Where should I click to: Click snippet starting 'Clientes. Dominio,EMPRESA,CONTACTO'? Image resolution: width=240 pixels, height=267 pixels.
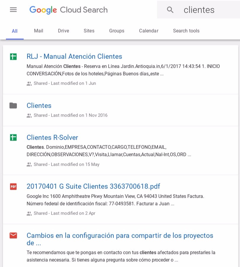coord(109,151)
